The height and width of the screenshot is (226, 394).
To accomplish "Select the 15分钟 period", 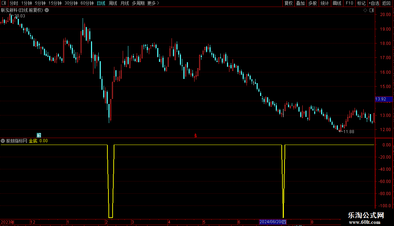I will click(55, 3).
